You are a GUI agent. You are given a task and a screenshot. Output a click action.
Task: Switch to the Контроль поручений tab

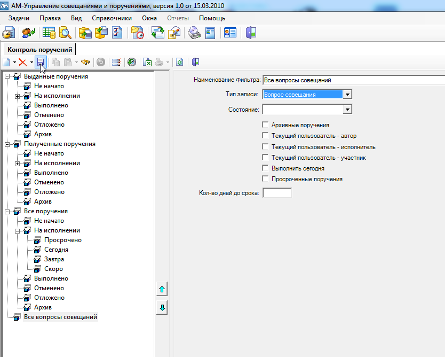39,50
